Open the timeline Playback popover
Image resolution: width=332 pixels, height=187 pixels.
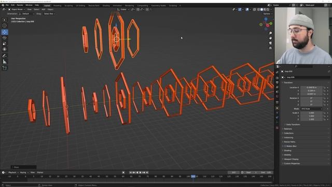click(13, 172)
